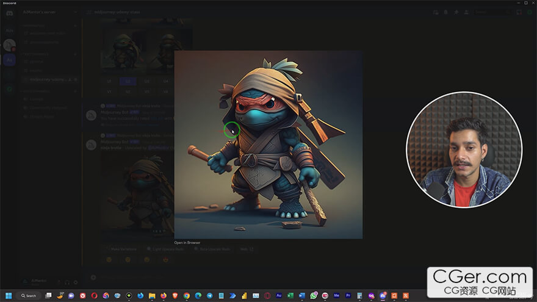Launch Firefox from the taskbar
The width and height of the screenshot is (537, 302).
point(164,295)
